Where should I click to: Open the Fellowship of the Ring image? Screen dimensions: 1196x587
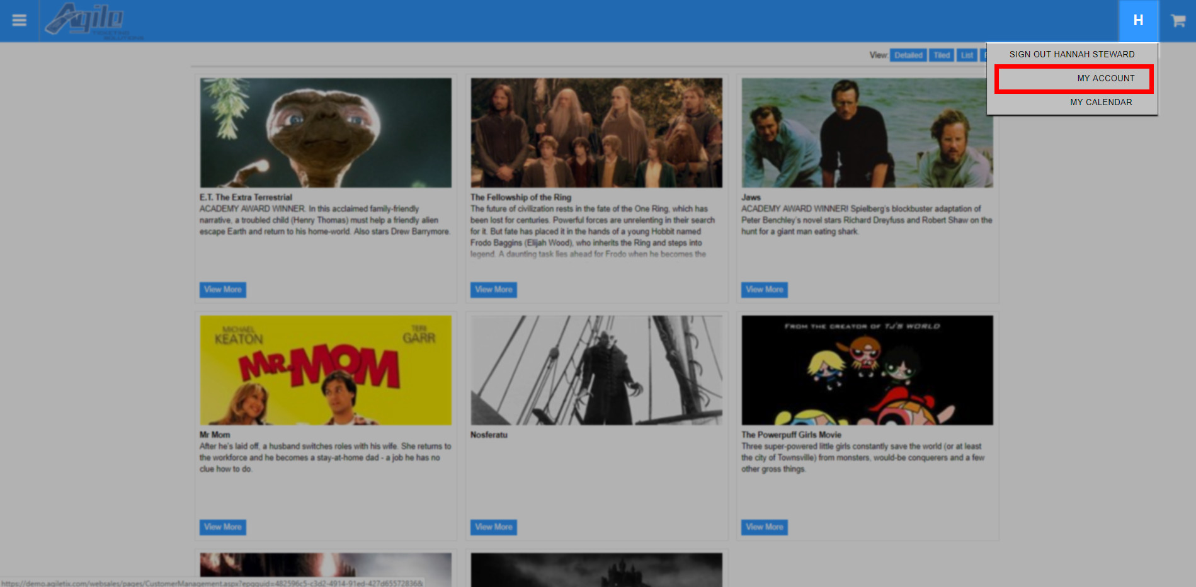click(x=596, y=133)
